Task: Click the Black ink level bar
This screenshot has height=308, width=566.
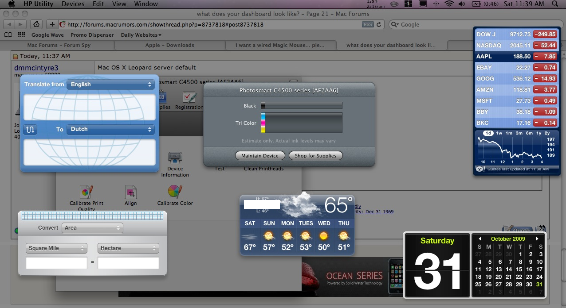Action: click(302, 105)
